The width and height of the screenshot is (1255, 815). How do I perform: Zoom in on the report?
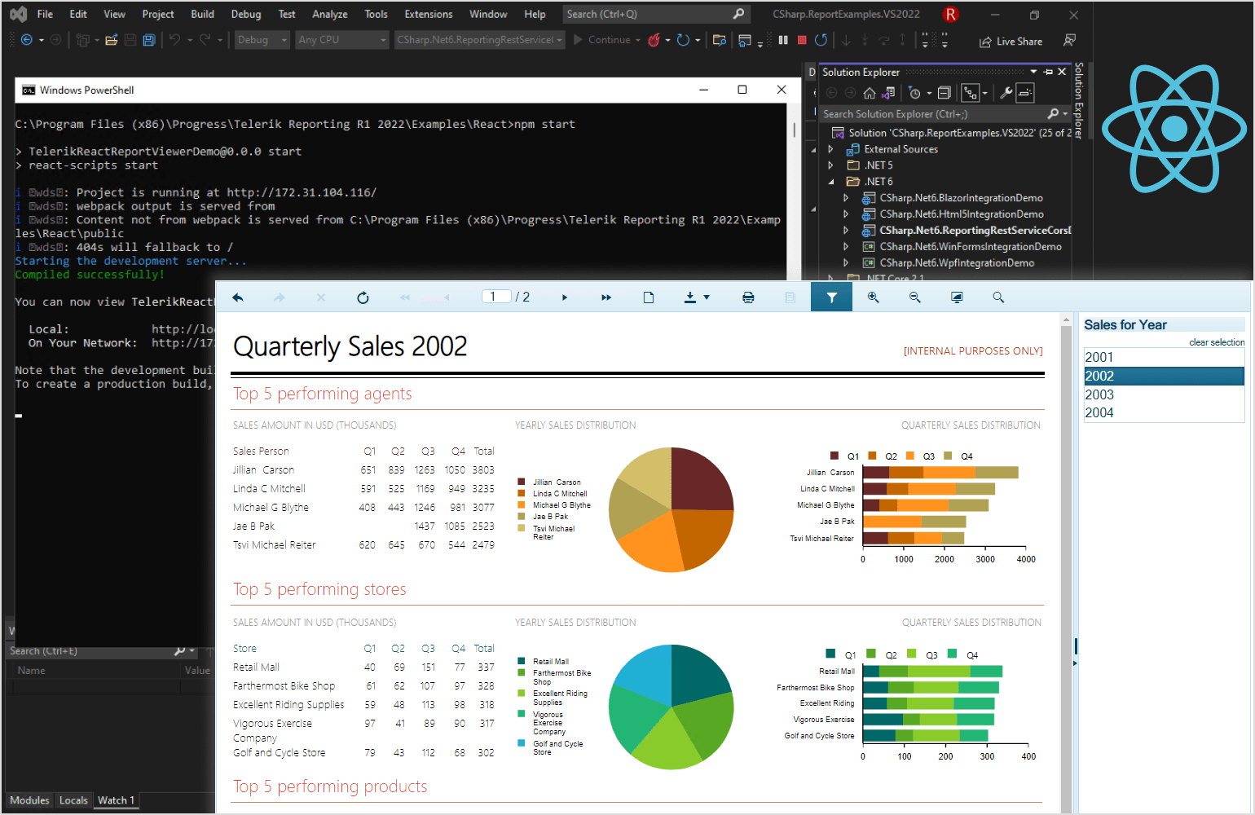[873, 297]
